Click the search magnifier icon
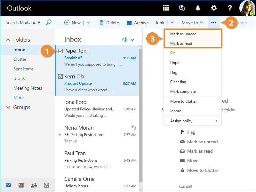 [x=49, y=22]
